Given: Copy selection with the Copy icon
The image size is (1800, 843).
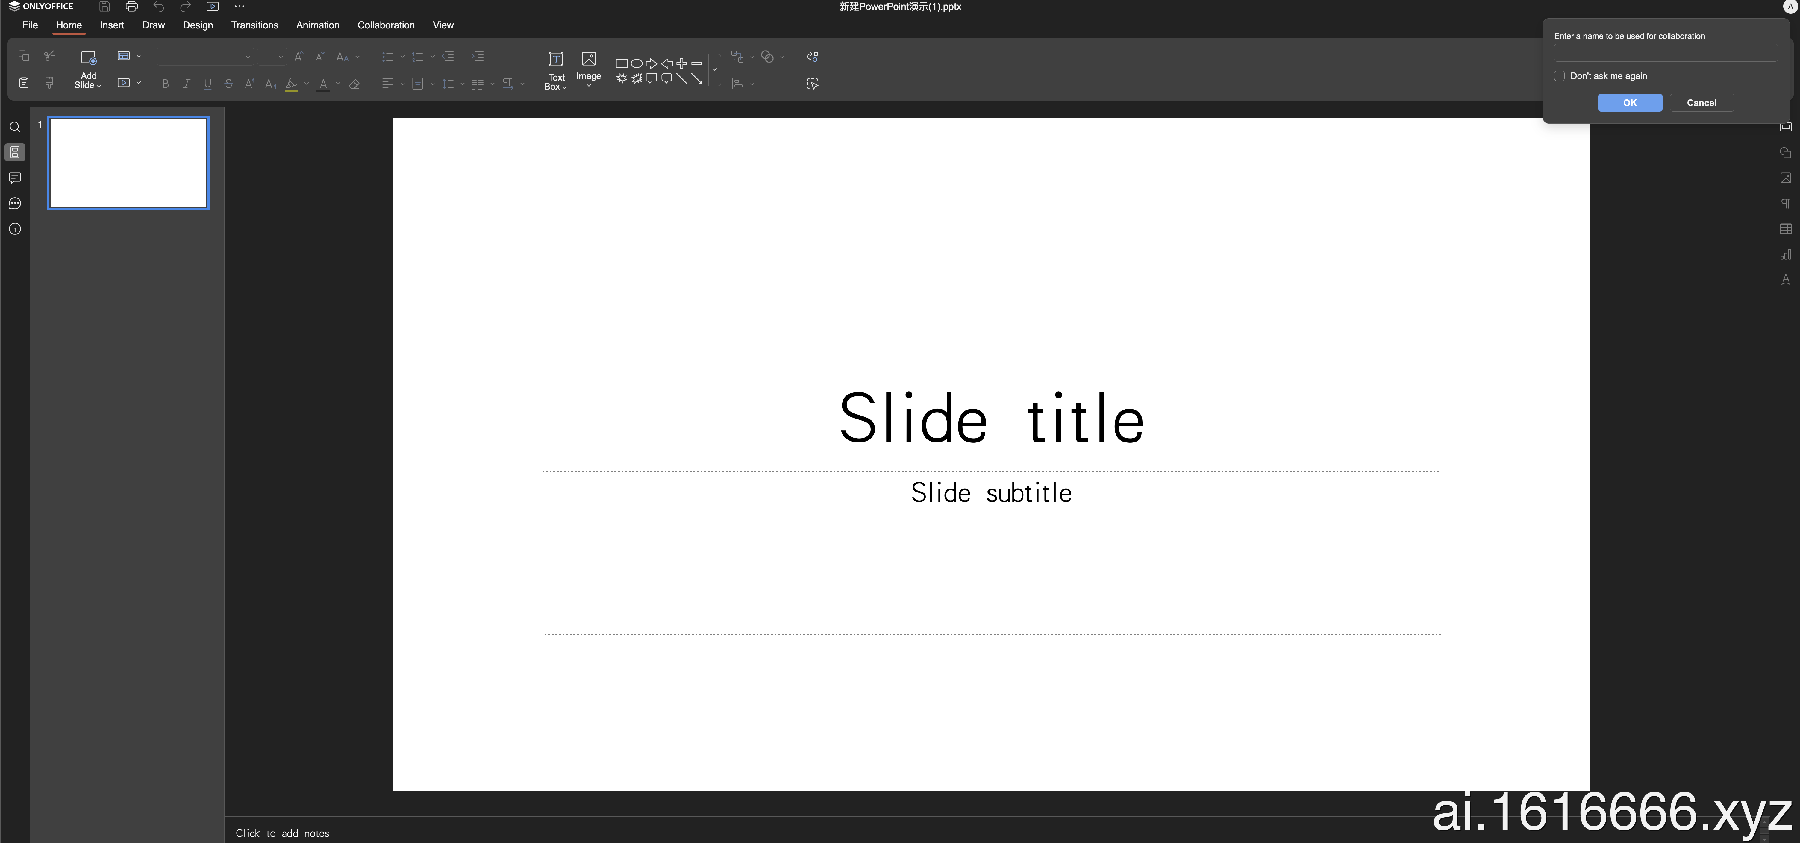Looking at the screenshot, I should 24,56.
